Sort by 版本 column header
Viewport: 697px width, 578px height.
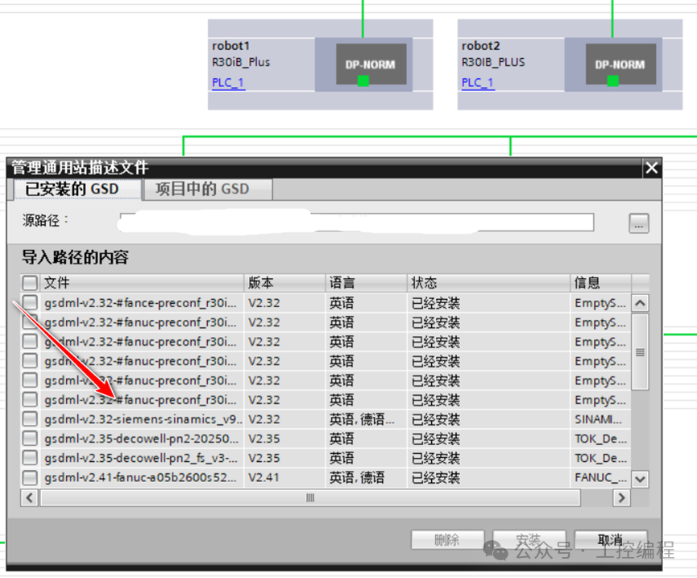pyautogui.click(x=284, y=283)
